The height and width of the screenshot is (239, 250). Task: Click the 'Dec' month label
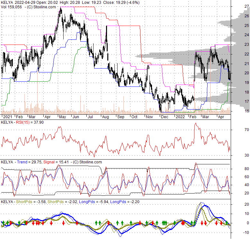tap(165, 117)
